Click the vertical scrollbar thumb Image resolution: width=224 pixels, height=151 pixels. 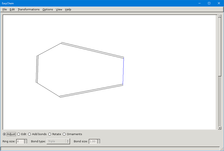pos(220,47)
